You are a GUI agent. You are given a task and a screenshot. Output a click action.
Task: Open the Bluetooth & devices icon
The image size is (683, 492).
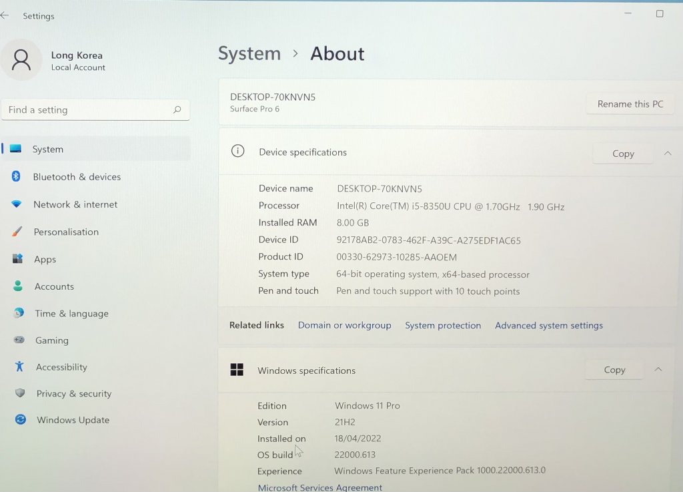click(16, 176)
